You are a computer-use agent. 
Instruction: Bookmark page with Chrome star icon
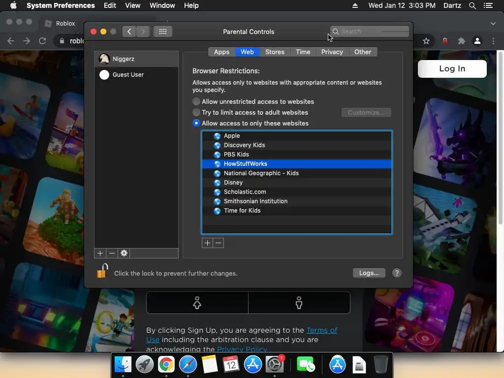426,41
